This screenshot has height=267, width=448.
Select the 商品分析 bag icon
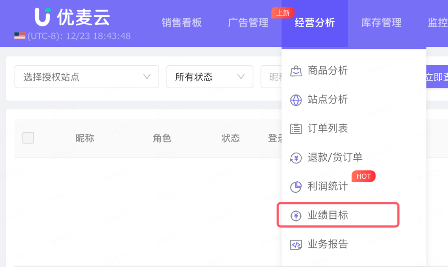296,71
